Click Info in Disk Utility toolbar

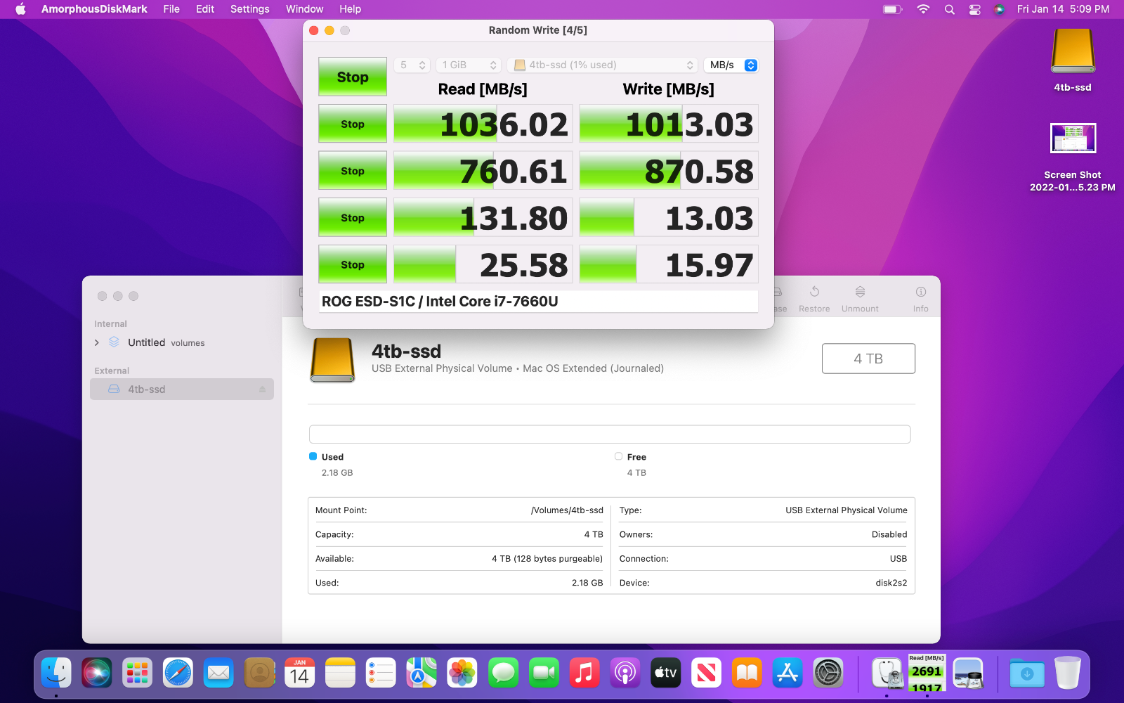click(x=921, y=299)
